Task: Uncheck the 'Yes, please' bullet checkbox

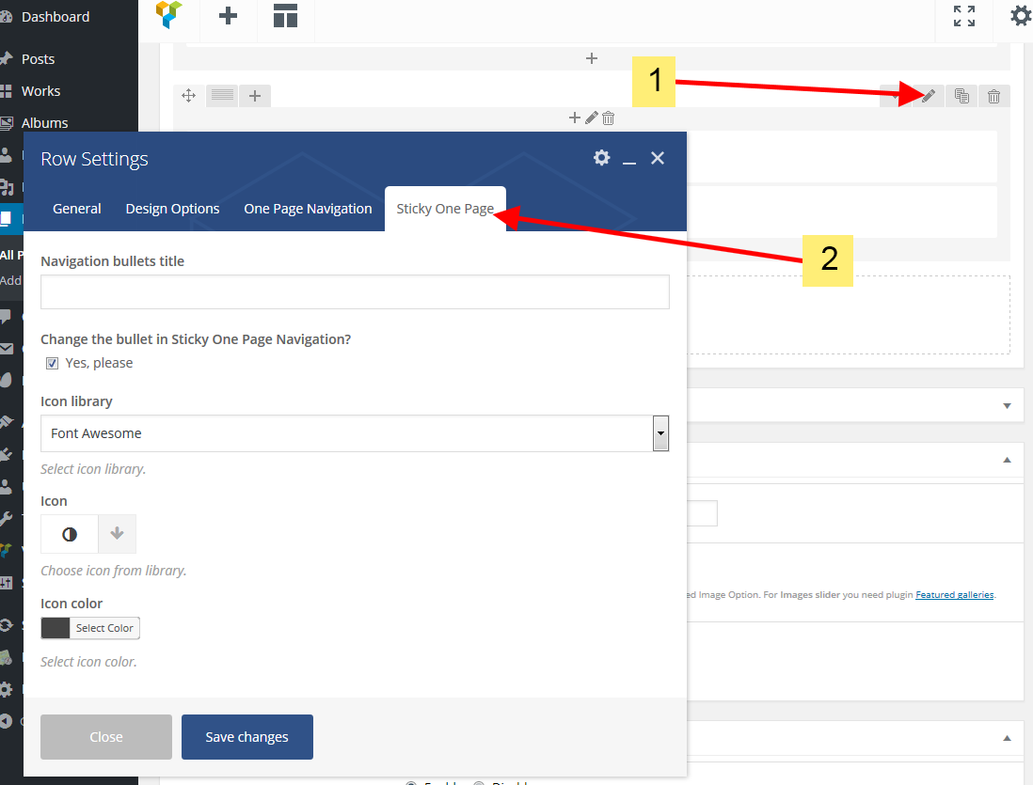Action: click(53, 364)
